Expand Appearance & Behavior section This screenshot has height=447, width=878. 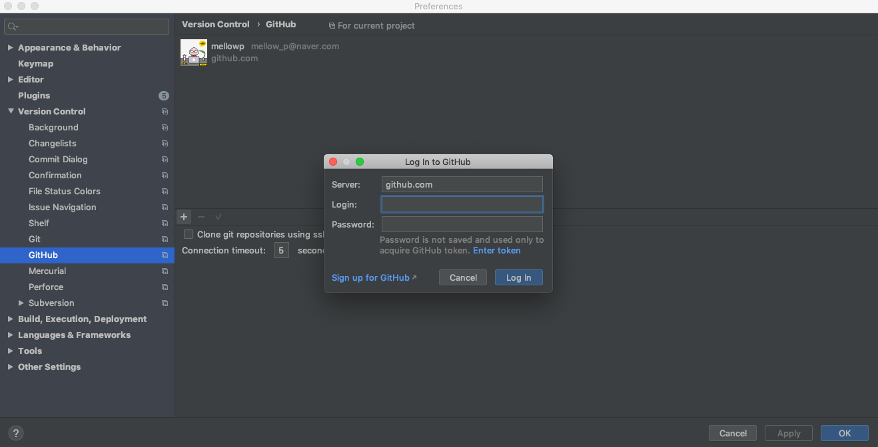coord(10,48)
